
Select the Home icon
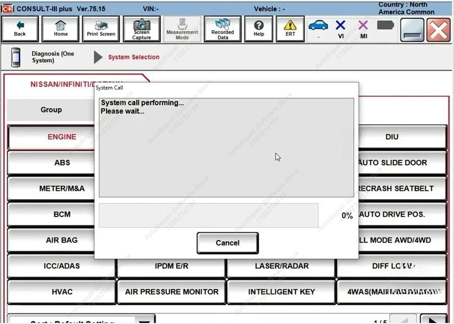[61, 29]
